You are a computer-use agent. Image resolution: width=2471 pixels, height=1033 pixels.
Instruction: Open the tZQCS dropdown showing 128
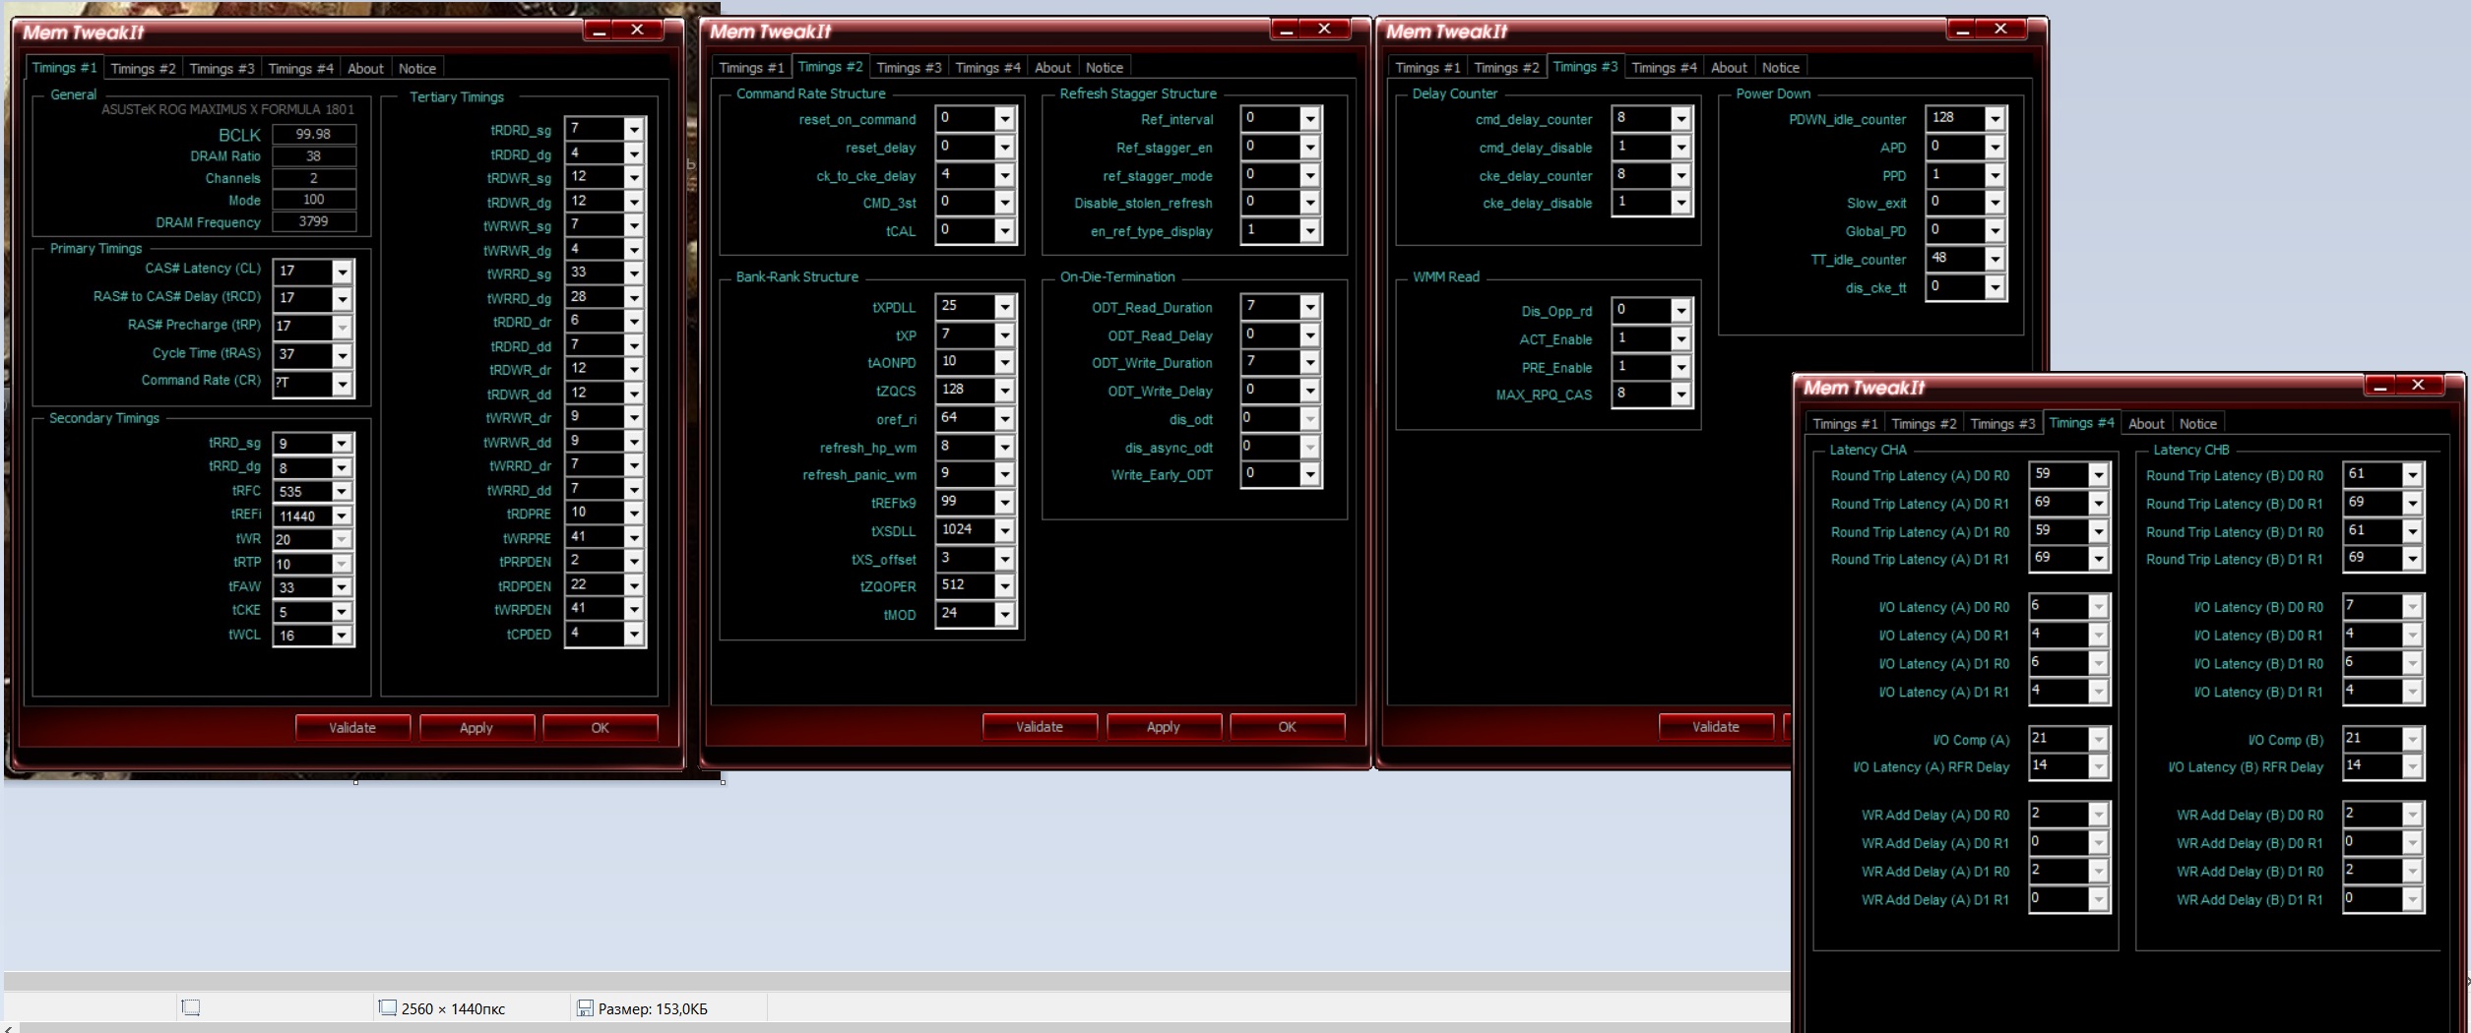pyautogui.click(x=1004, y=391)
